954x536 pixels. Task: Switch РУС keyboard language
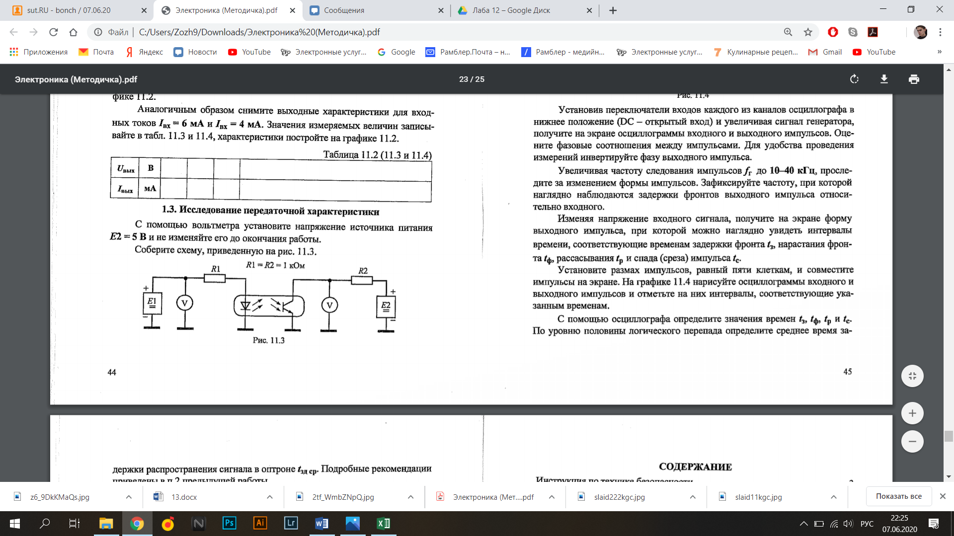pos(867,524)
